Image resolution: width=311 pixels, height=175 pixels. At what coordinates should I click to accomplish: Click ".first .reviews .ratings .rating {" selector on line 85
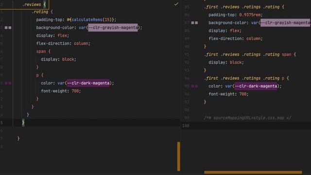pyautogui.click(x=244, y=7)
